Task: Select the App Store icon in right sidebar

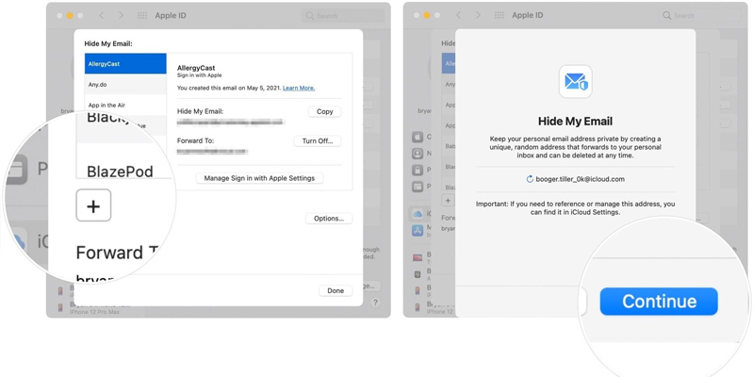Action: tap(417, 230)
